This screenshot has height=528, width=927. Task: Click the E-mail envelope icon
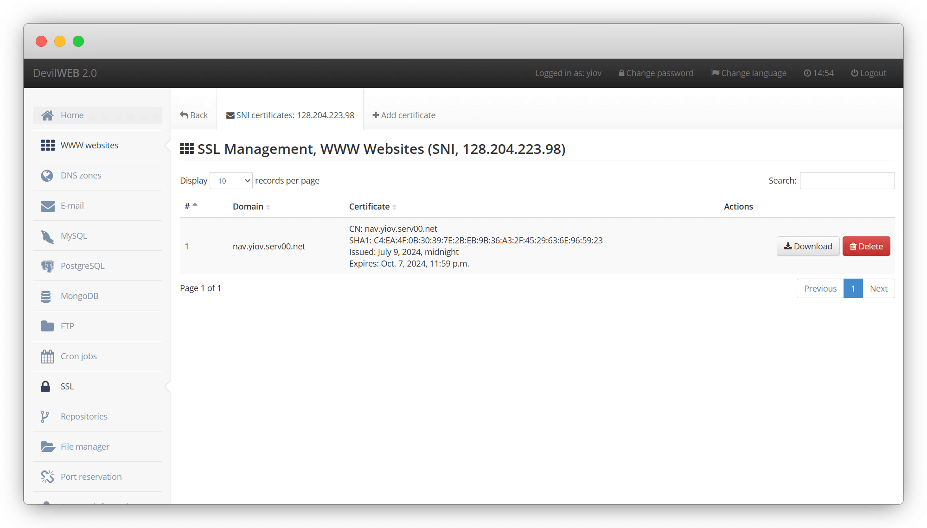[x=47, y=206]
